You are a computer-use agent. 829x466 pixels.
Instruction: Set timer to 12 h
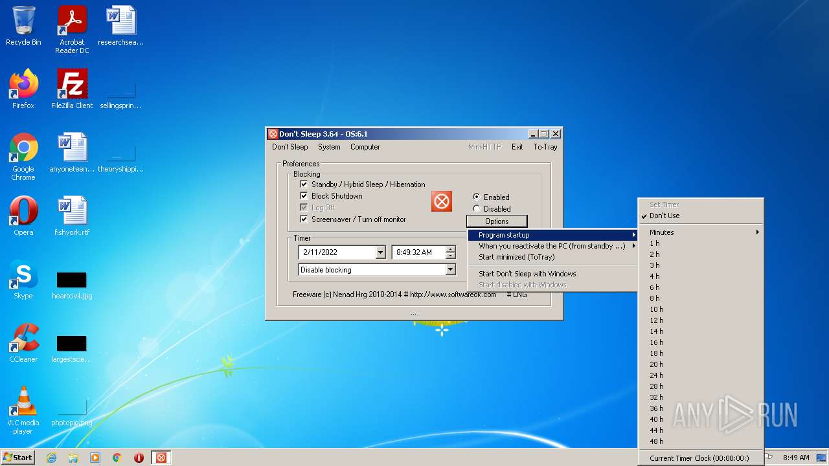coord(701,320)
